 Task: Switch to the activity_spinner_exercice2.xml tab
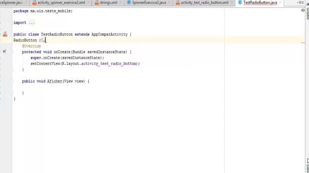tap(61, 3)
